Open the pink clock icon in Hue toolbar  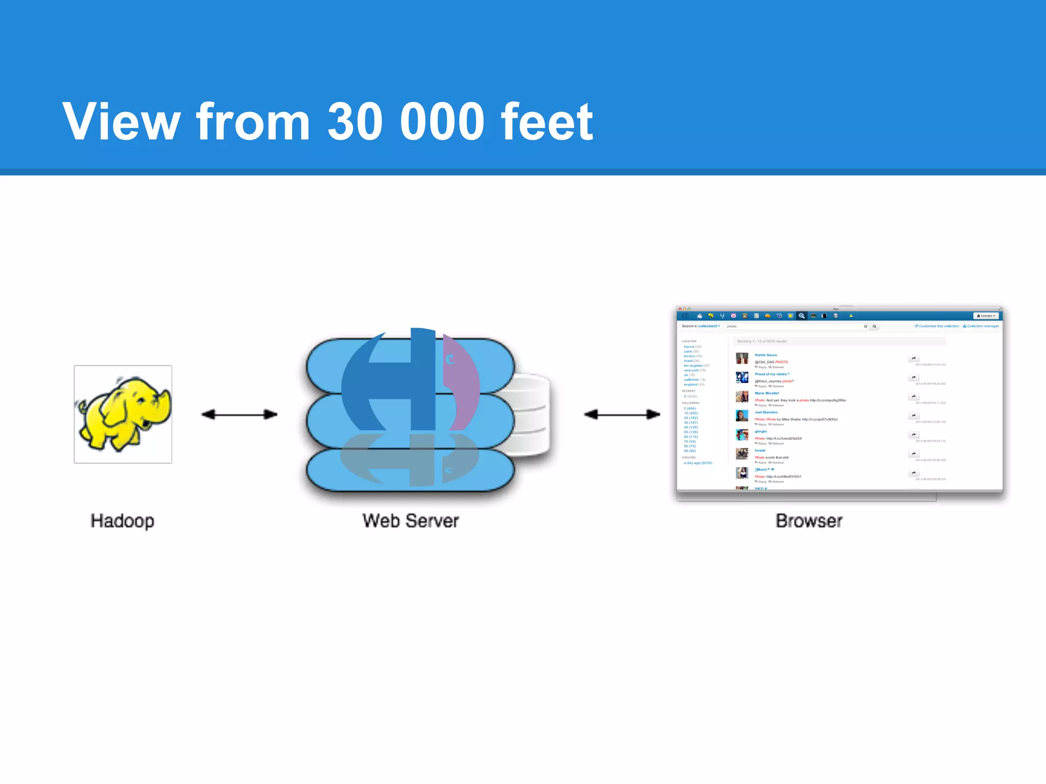[x=733, y=316]
